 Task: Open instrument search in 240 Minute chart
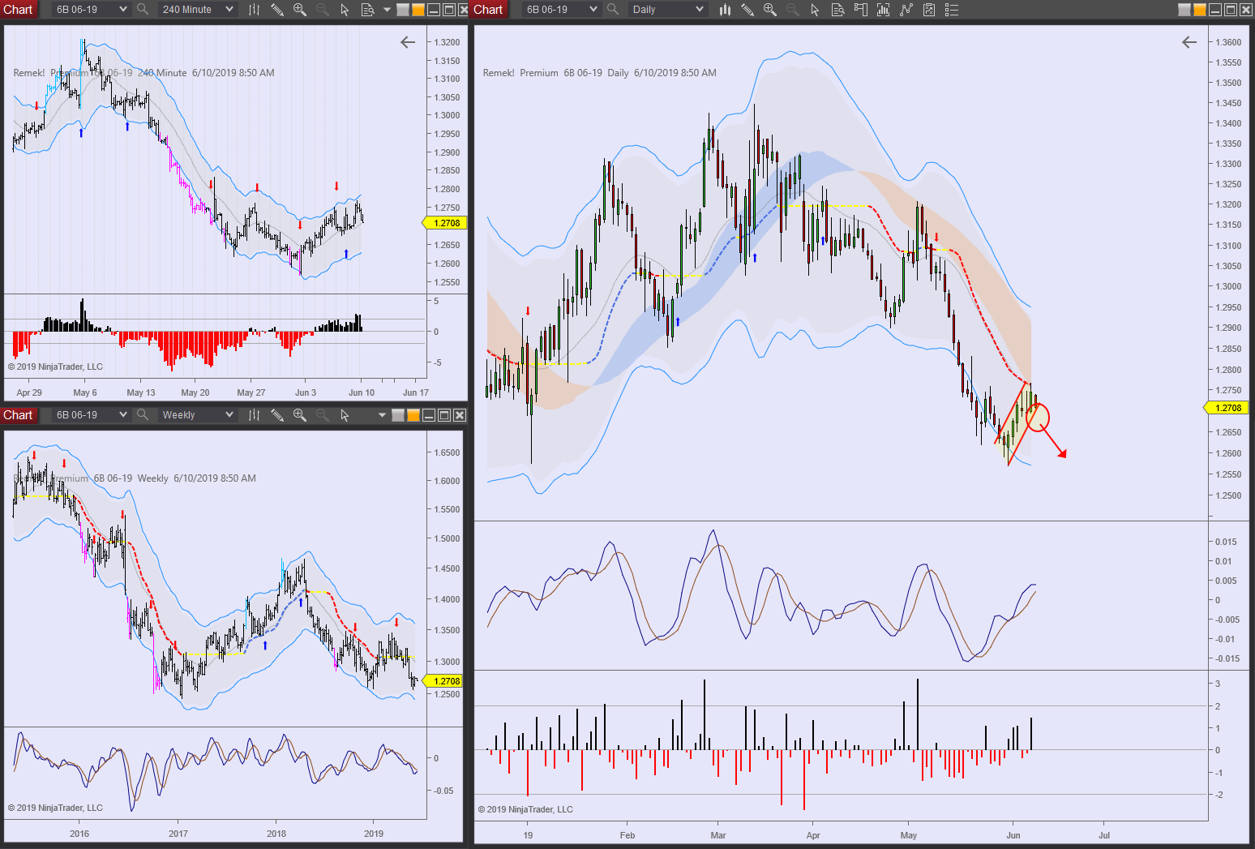click(x=143, y=9)
